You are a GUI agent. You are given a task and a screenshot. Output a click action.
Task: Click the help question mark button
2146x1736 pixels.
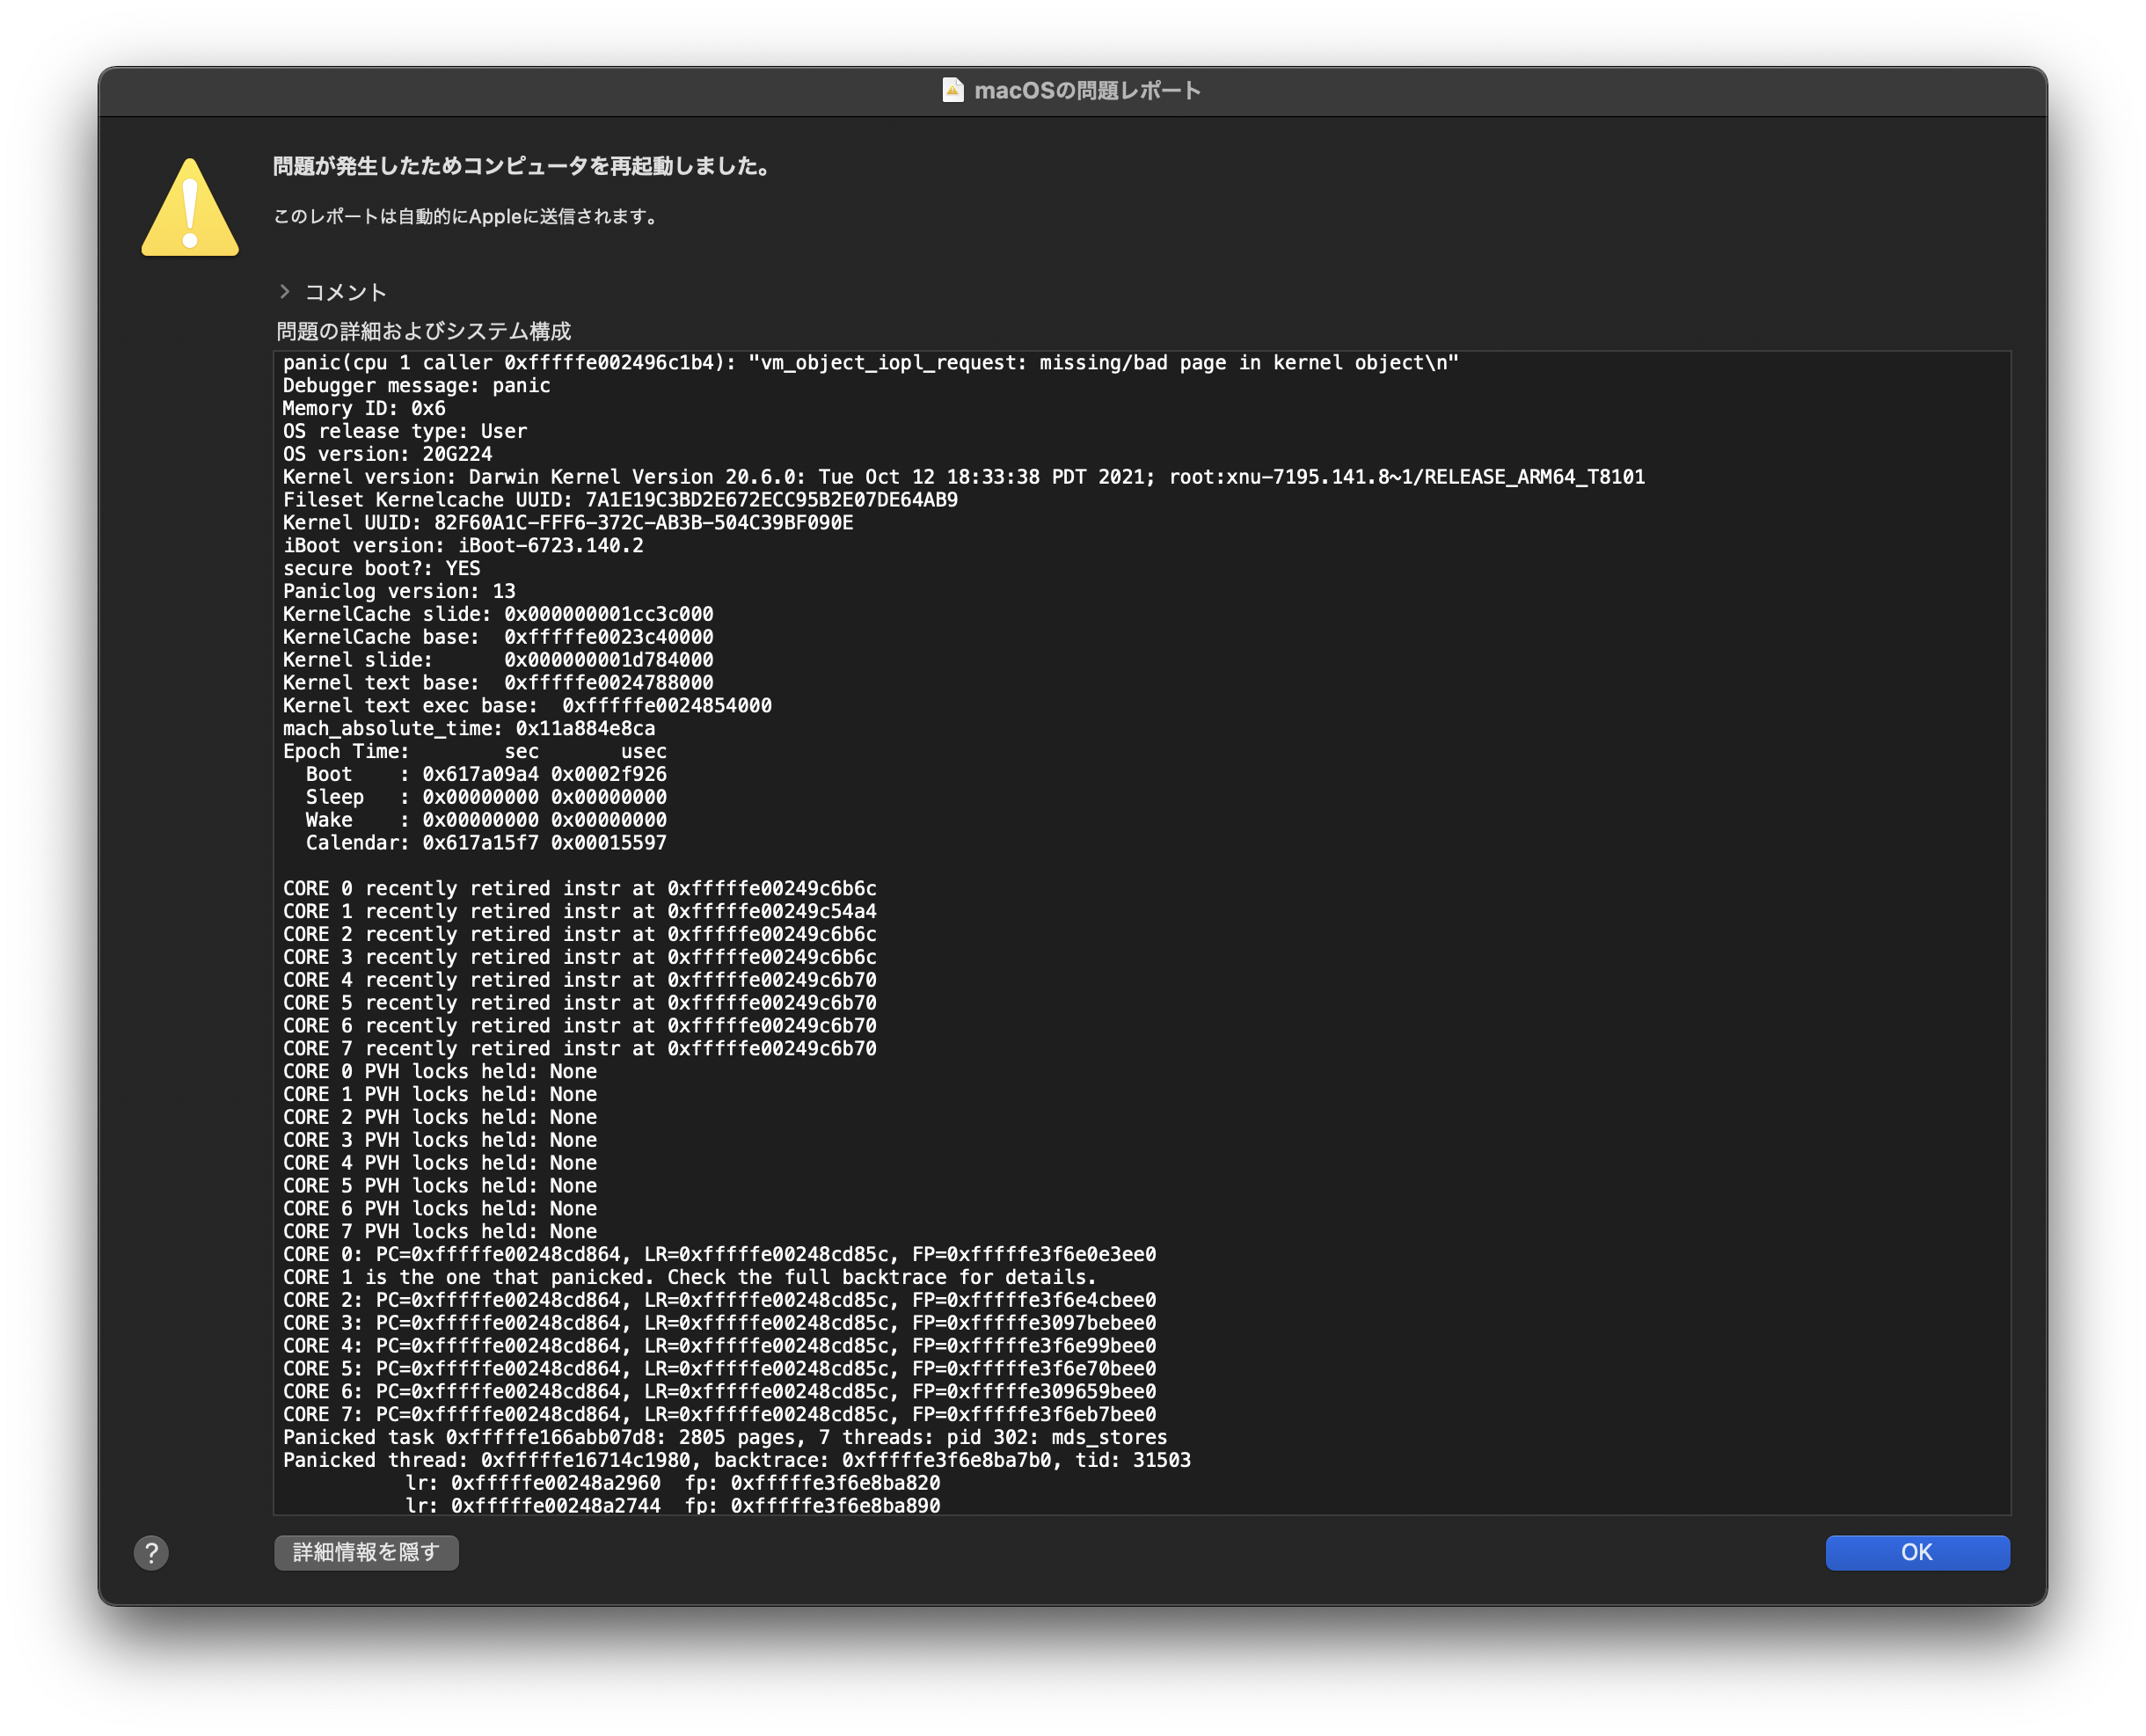(151, 1553)
